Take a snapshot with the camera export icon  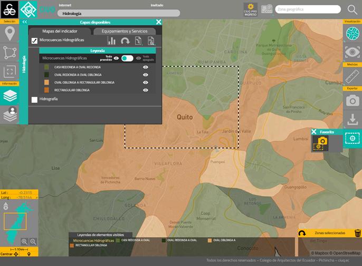coord(353,101)
